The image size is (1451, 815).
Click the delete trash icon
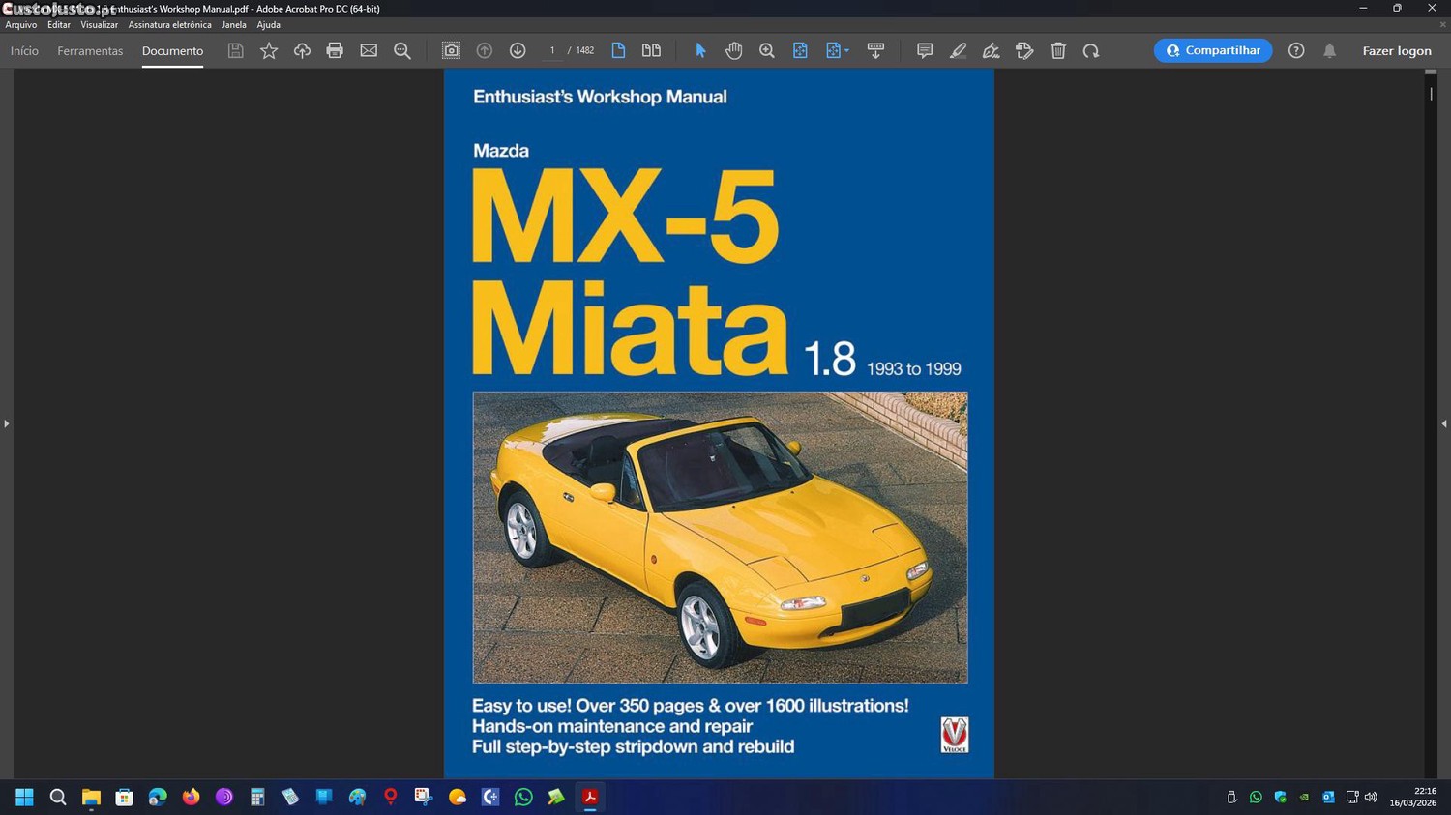point(1058,50)
